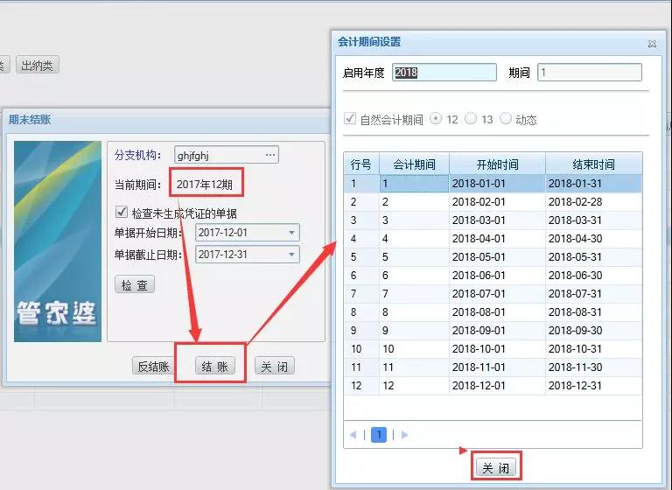Select the 13 periods radio button

click(472, 119)
